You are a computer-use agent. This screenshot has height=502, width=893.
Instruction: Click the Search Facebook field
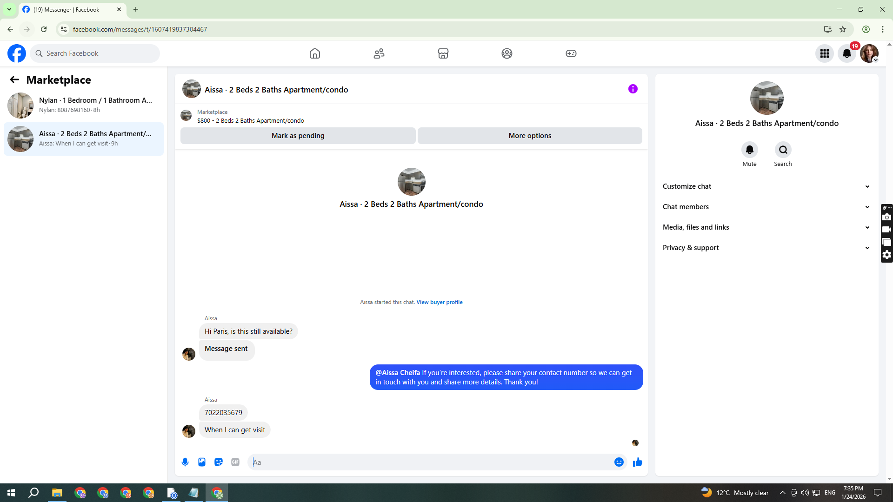(95, 53)
